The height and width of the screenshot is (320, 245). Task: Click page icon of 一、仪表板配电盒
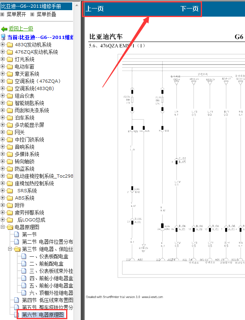pos(24,256)
